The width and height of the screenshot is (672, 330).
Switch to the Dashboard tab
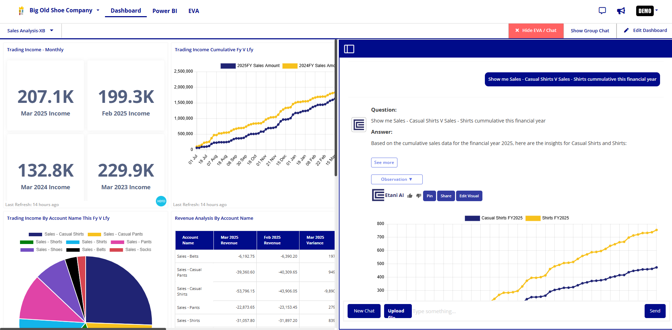[126, 11]
